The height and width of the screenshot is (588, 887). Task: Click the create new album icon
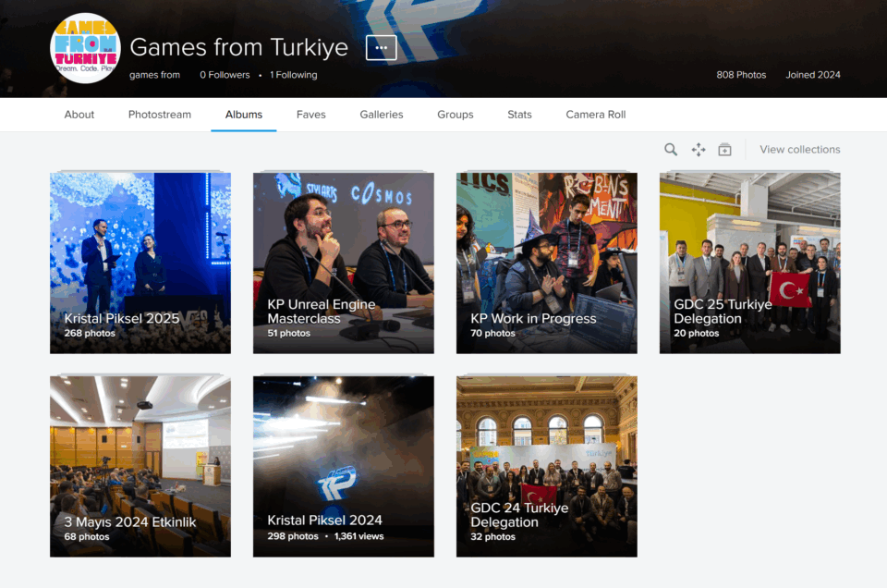coord(724,150)
